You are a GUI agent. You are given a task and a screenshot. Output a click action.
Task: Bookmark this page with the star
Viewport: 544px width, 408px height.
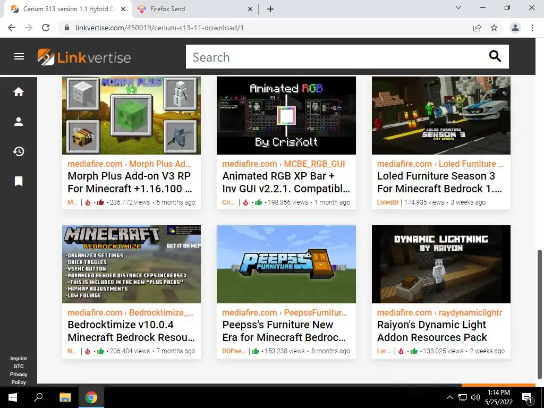pos(494,28)
